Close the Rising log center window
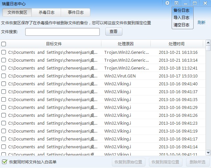 (x=204, y=3)
